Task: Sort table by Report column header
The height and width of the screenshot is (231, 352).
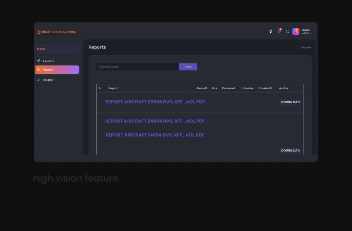Action: 113,88
